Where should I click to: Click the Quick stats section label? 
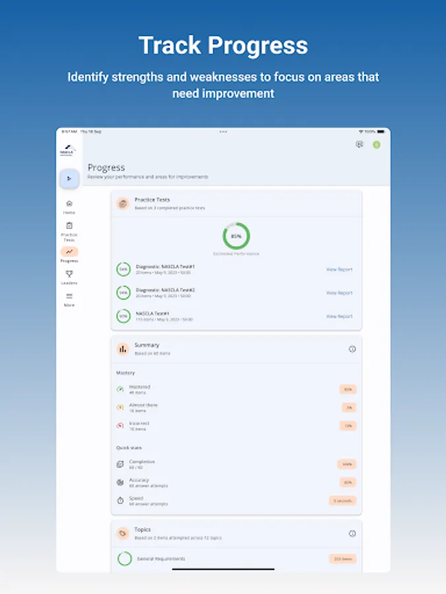[x=129, y=447]
